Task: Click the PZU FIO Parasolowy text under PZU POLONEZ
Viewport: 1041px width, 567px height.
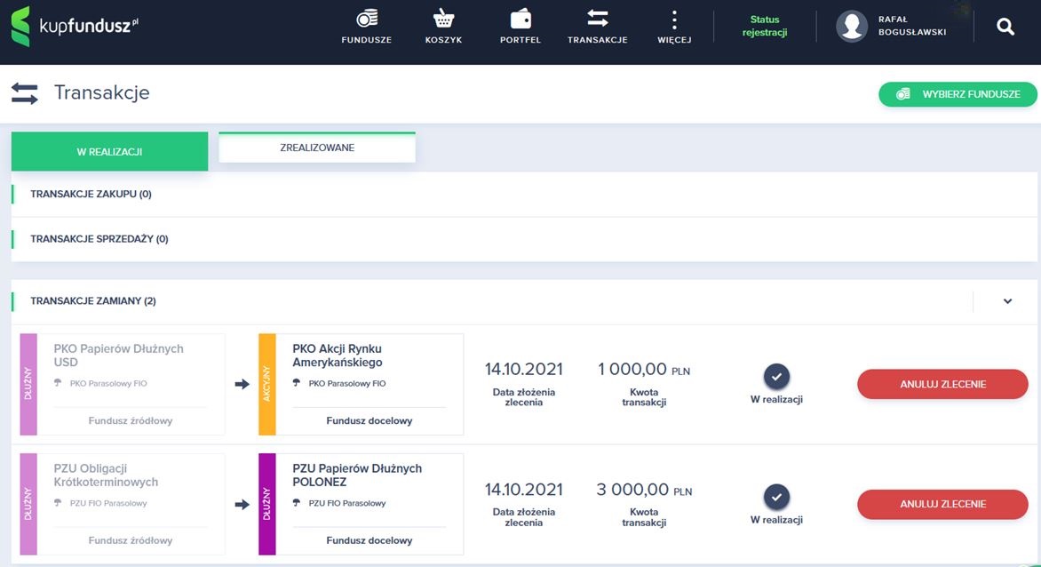Action: click(x=347, y=503)
